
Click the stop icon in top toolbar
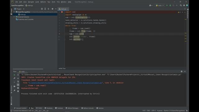click(x=177, y=6)
